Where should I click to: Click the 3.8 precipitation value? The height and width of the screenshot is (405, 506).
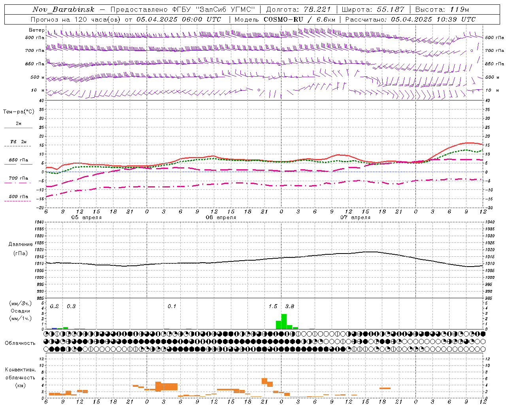pyautogui.click(x=290, y=307)
